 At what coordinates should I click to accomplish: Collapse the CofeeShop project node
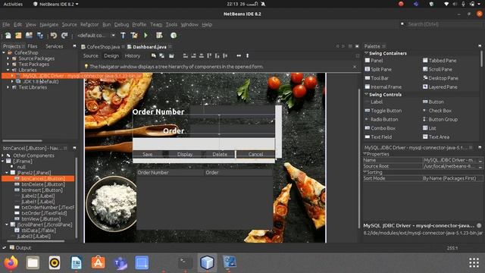pyautogui.click(x=4, y=52)
